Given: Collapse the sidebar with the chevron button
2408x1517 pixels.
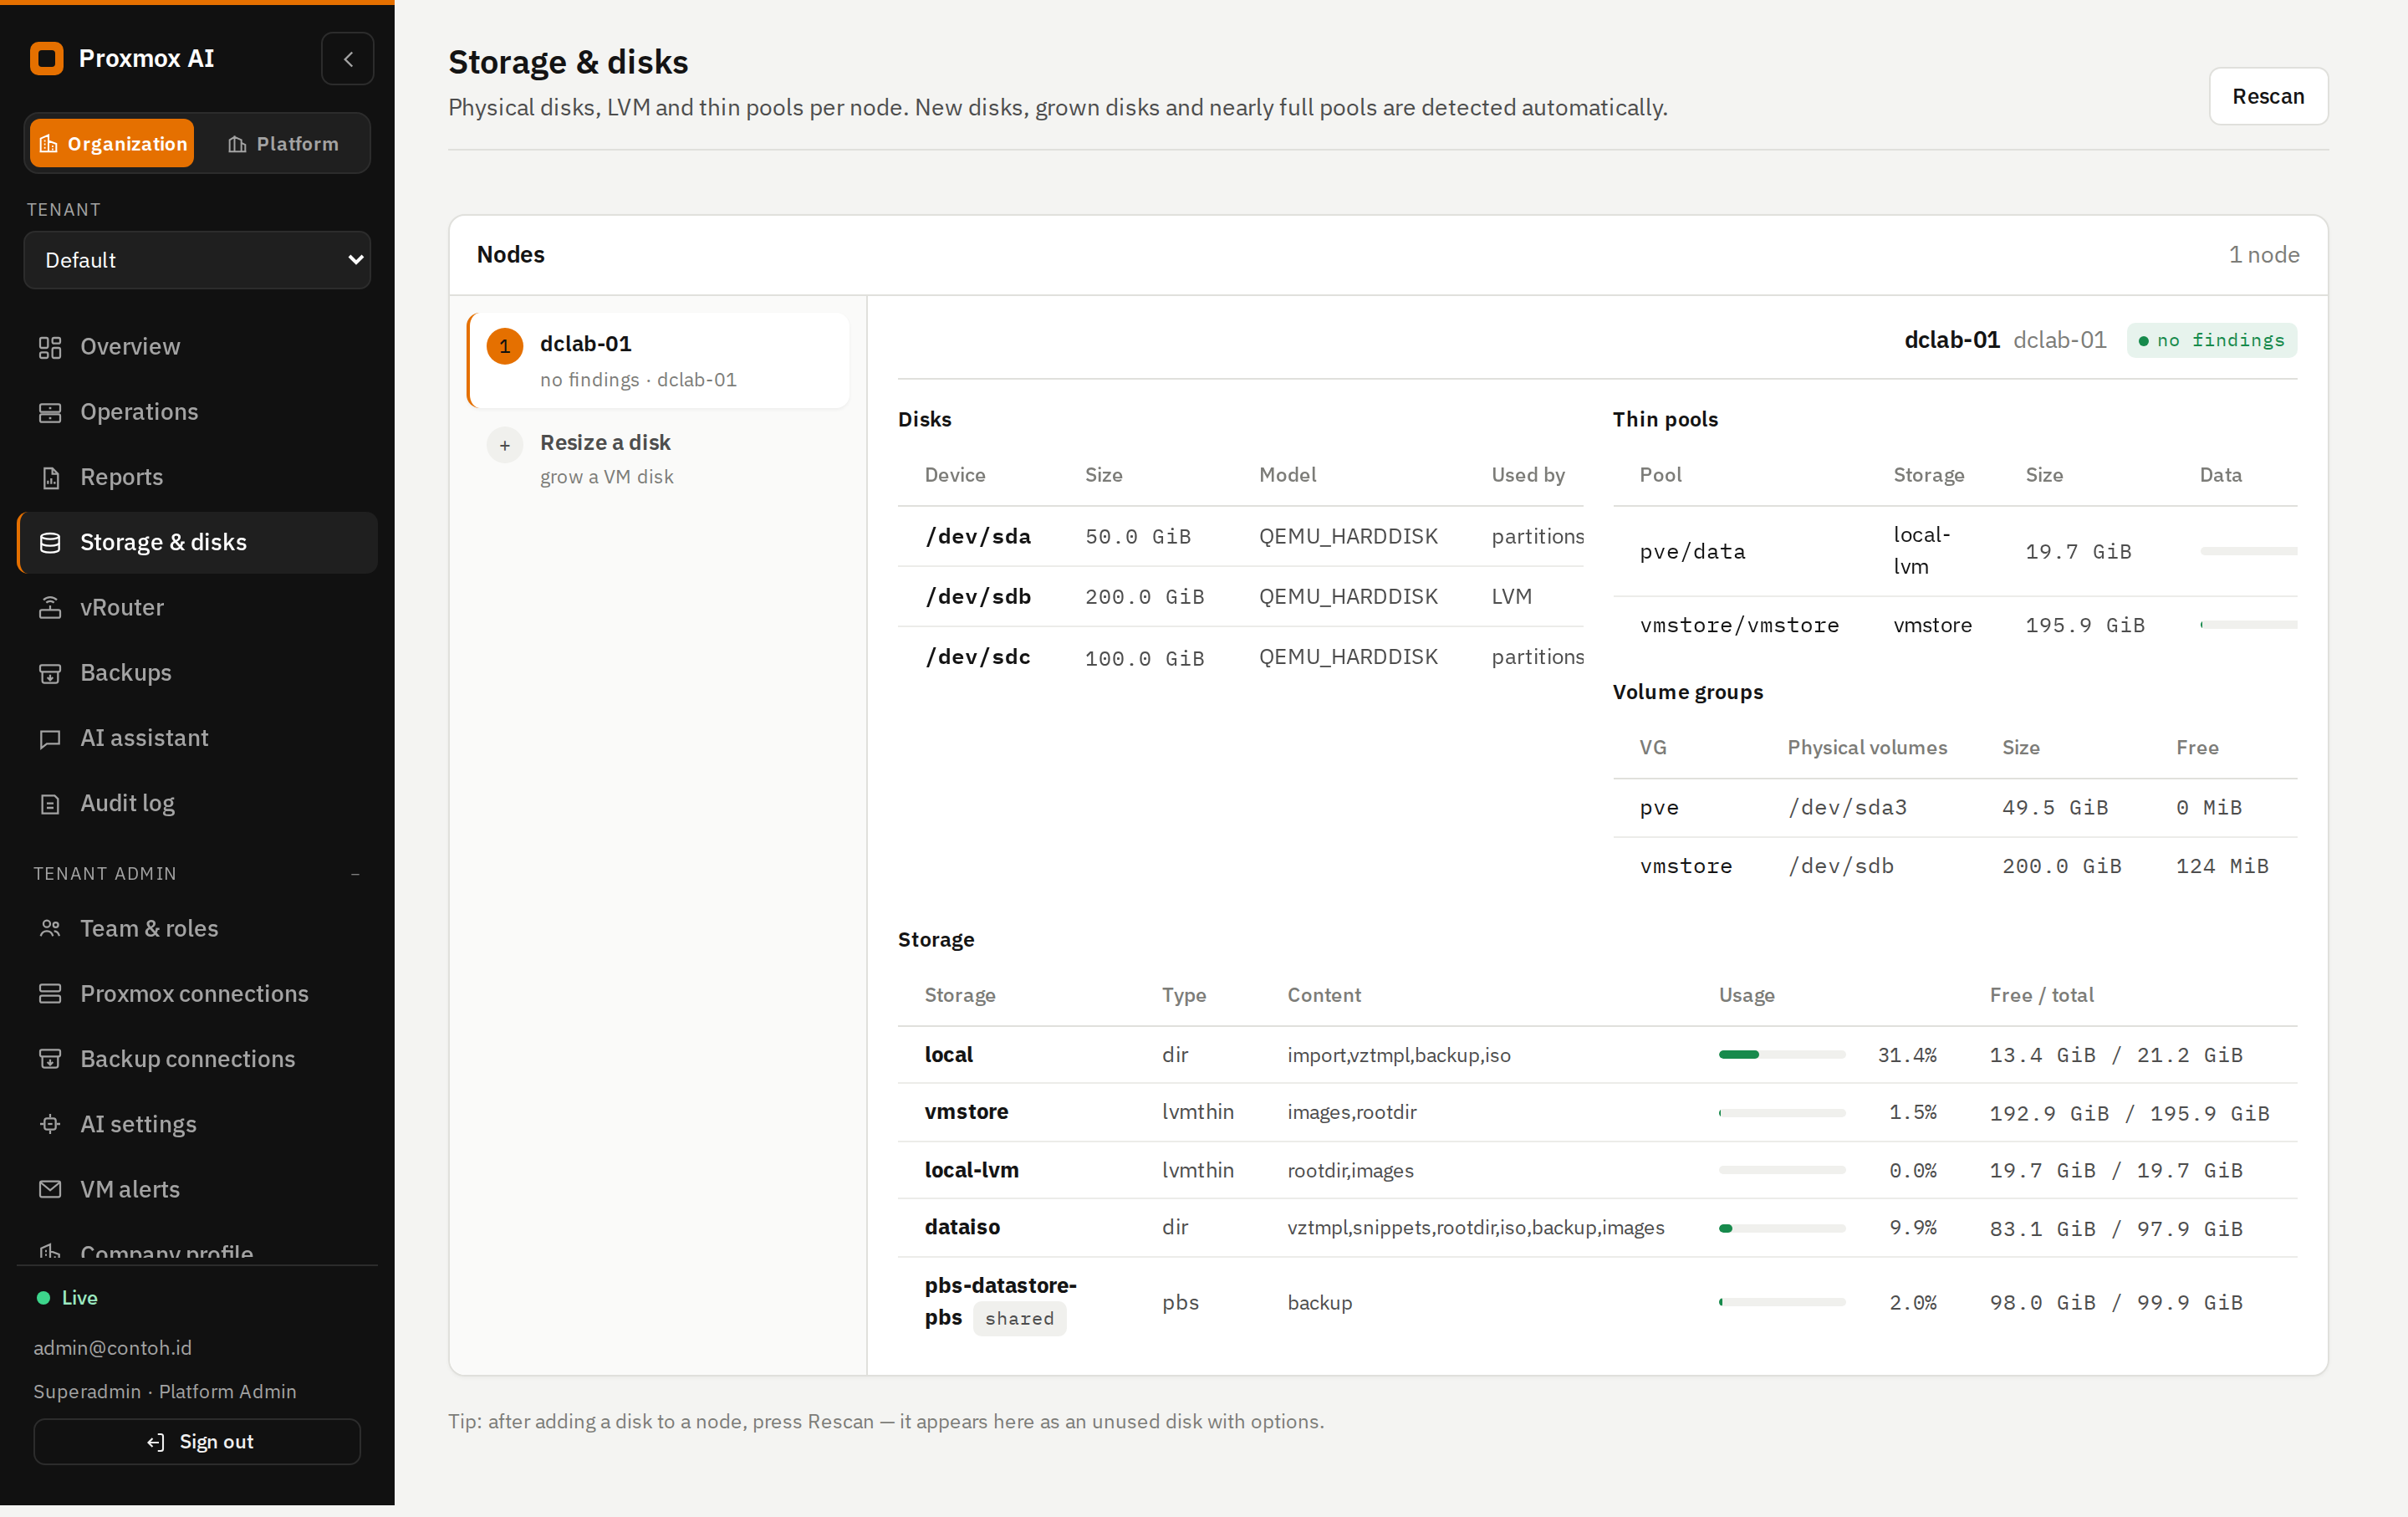Looking at the screenshot, I should pos(347,58).
